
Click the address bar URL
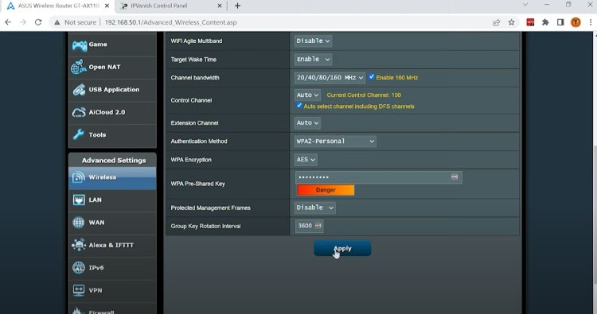pyautogui.click(x=170, y=22)
